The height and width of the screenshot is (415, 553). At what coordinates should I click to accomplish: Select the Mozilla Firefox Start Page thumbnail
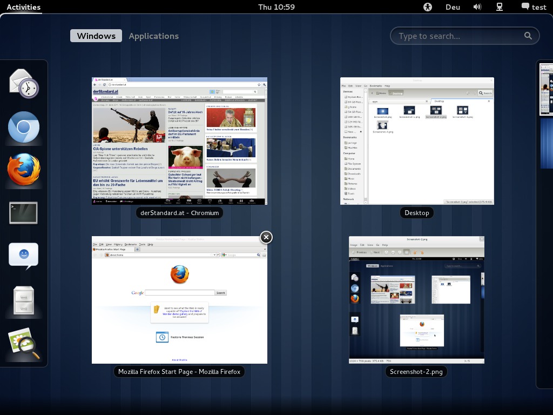[179, 300]
